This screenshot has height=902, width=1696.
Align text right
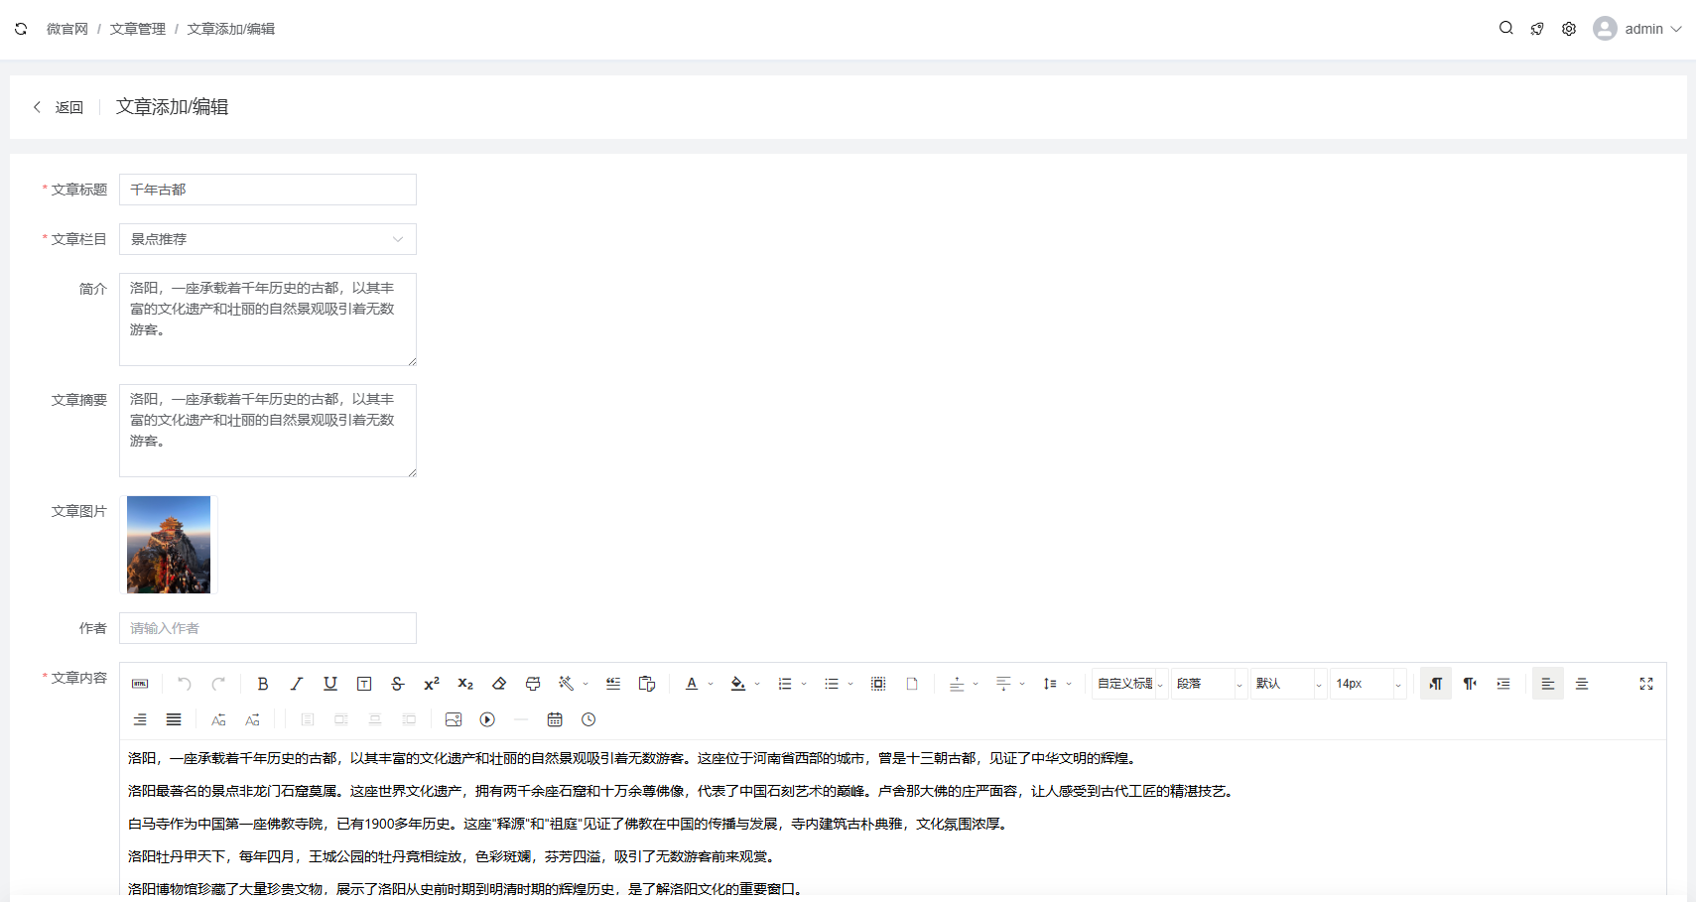point(140,719)
